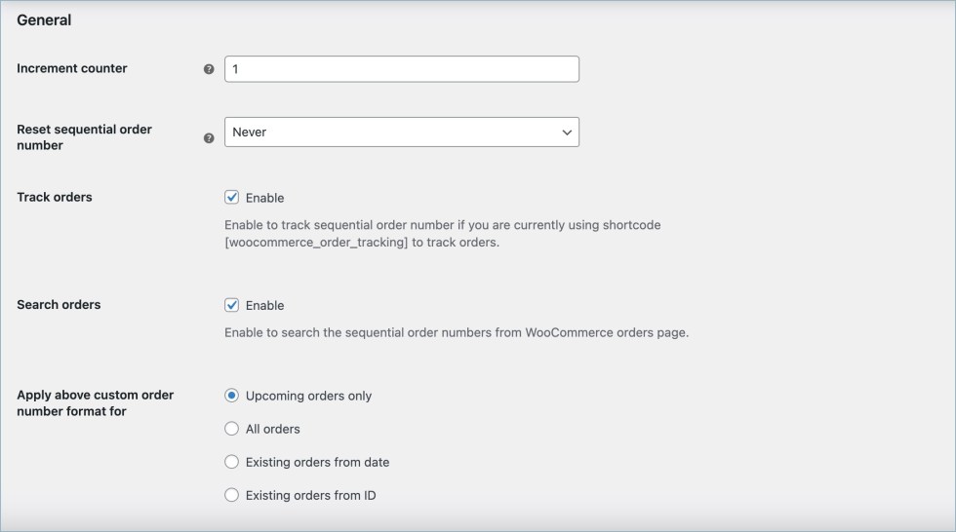Click the help icon beside Reset sequential order number
Image resolution: width=956 pixels, height=532 pixels.
coord(209,138)
